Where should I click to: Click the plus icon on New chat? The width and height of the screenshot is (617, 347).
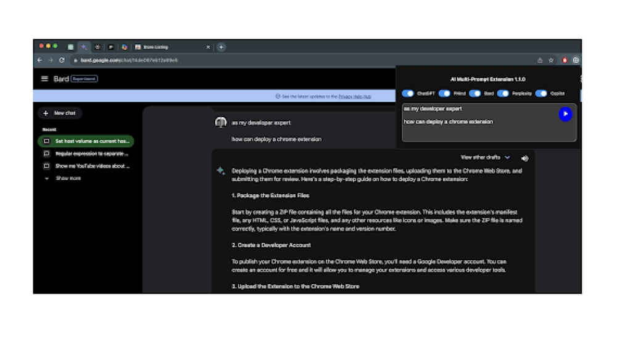pyautogui.click(x=46, y=113)
